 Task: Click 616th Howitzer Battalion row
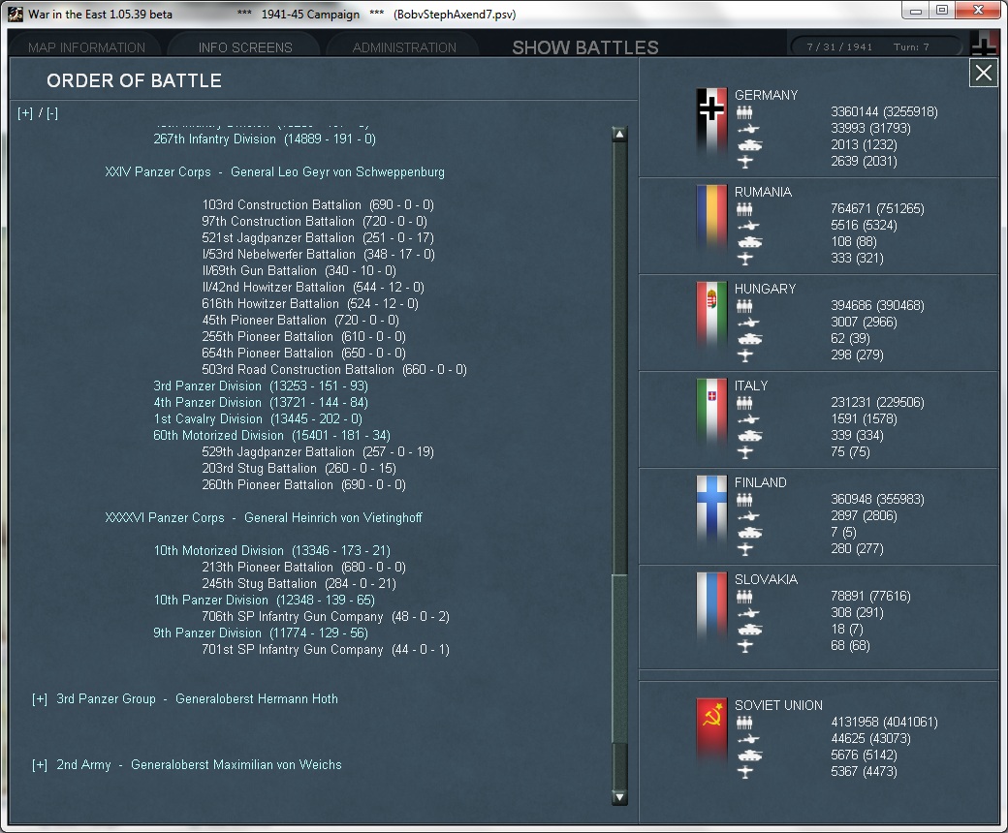[x=310, y=304]
